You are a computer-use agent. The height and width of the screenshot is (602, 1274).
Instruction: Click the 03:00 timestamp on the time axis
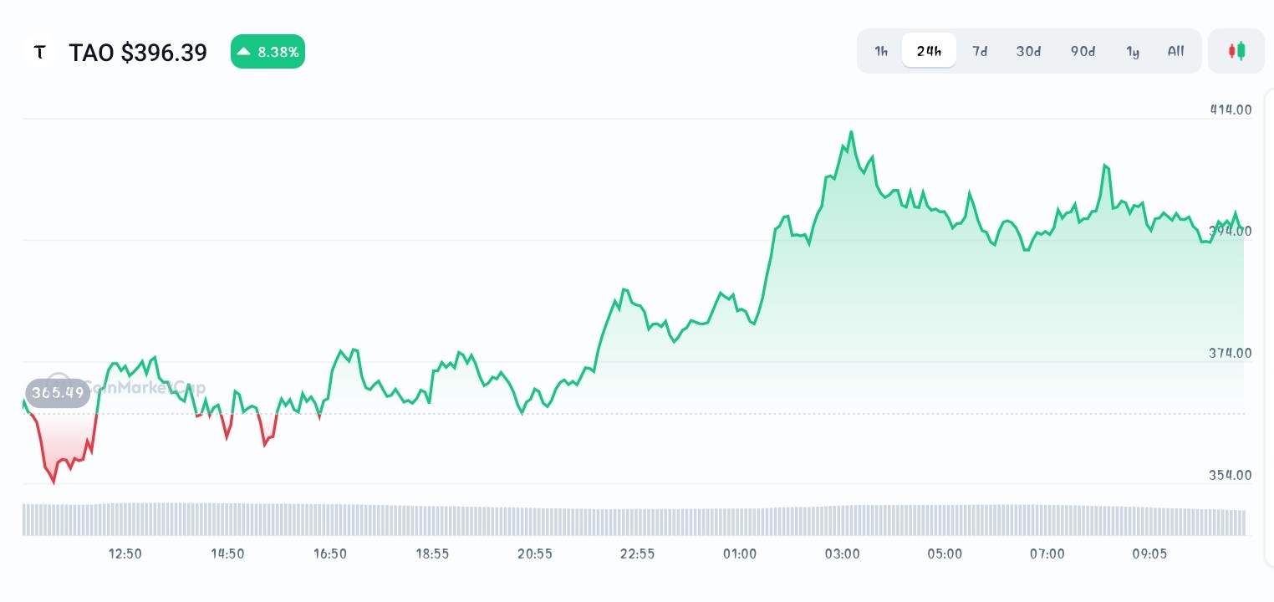pos(842,554)
